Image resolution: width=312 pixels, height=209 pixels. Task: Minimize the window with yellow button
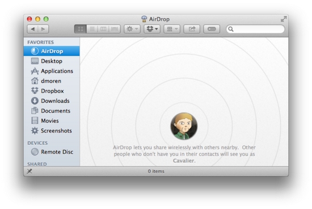(38, 19)
